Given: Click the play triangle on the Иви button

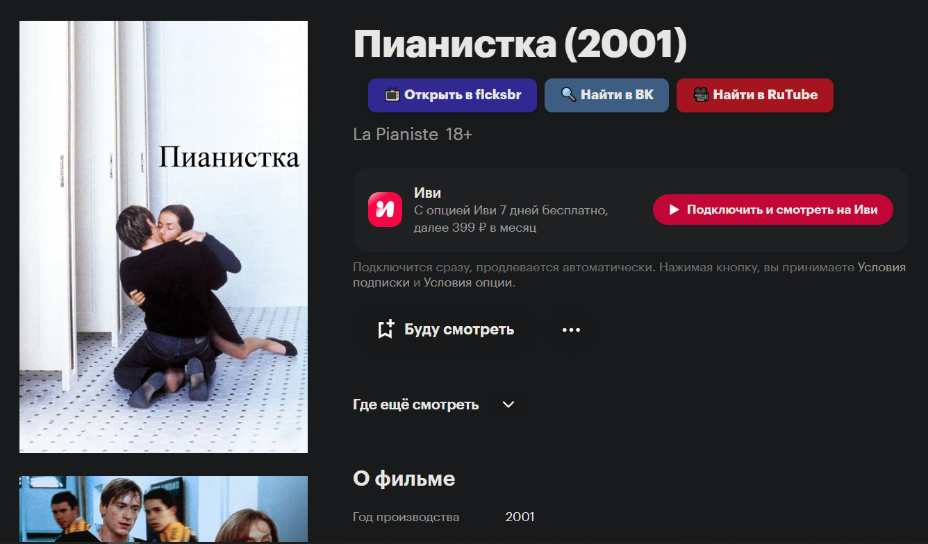Looking at the screenshot, I should pyautogui.click(x=674, y=210).
